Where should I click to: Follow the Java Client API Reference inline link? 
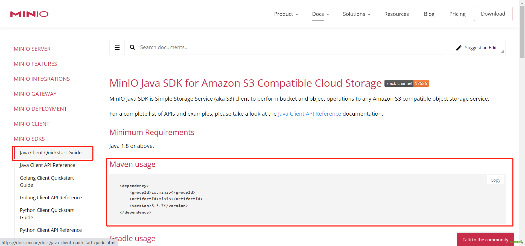[x=310, y=114]
